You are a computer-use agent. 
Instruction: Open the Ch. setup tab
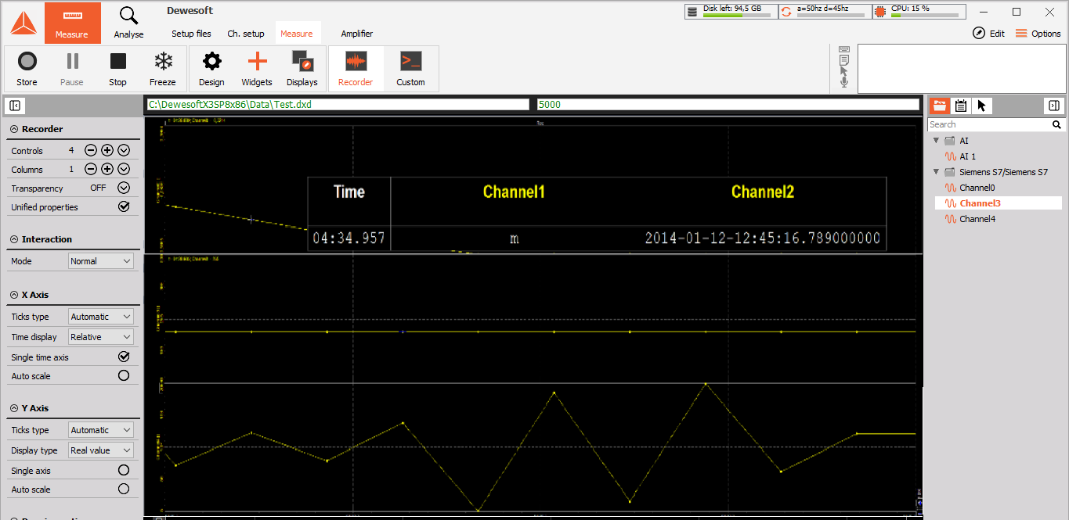tap(246, 34)
